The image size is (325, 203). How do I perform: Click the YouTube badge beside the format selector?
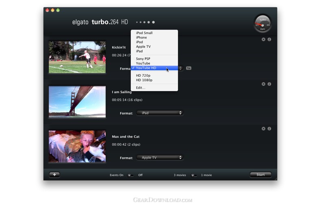click(188, 68)
